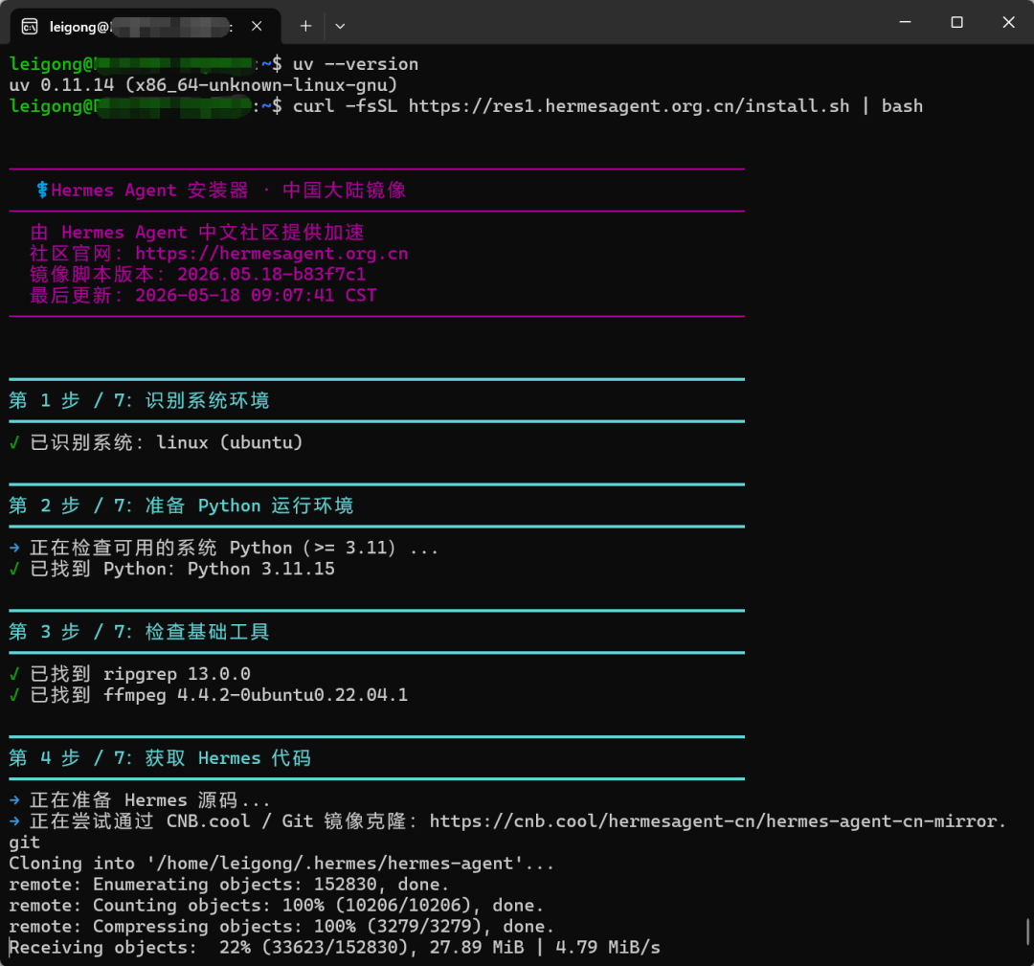This screenshot has height=966, width=1034.
Task: Click the checkmark before ripgrep line
Action: coord(14,674)
